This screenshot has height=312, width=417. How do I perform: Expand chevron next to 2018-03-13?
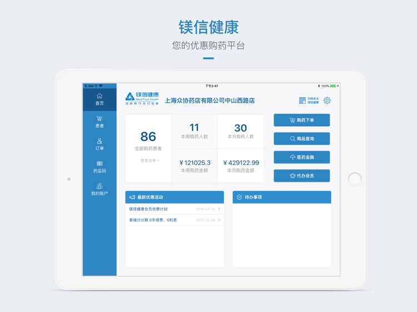[x=219, y=209]
